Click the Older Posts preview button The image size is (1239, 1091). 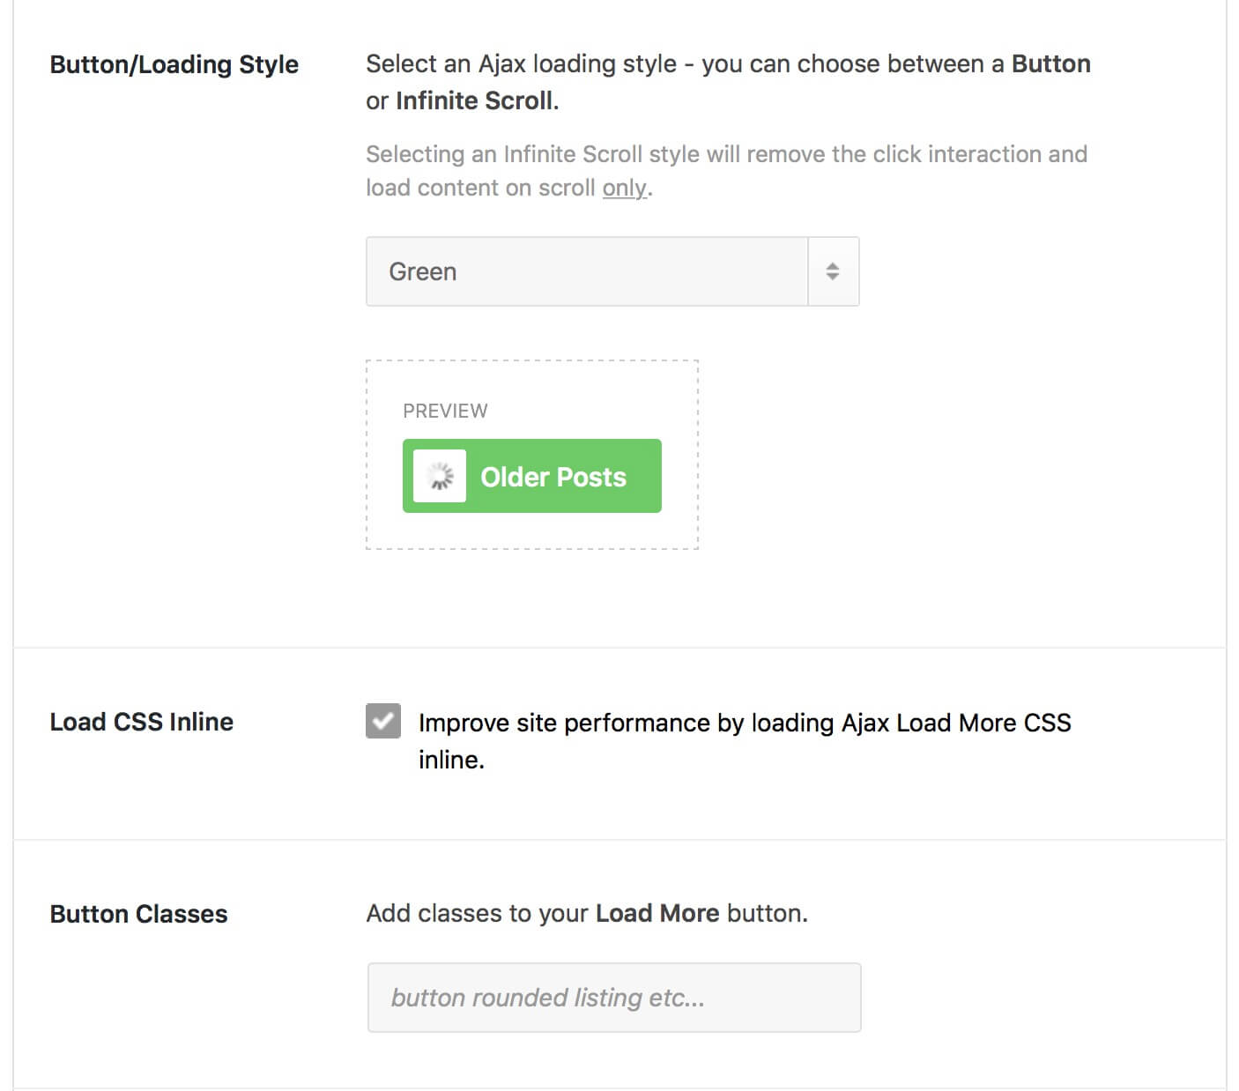coord(532,476)
